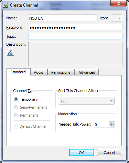Image resolution: width=129 pixels, height=163 pixels.
Task: Open the description editor pencil icon
Action: point(10,52)
